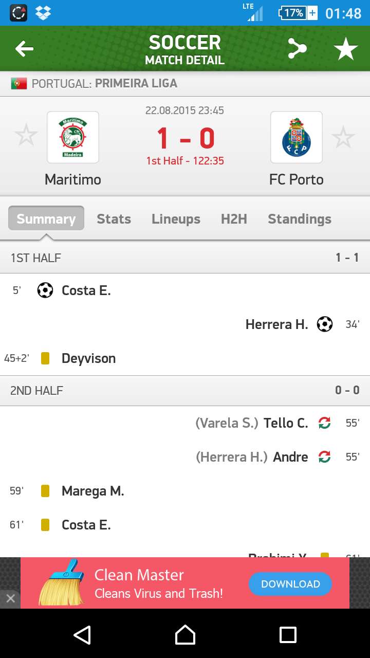Tap the goal ball icon next to Costa E.
This screenshot has width=370, height=658.
point(45,290)
